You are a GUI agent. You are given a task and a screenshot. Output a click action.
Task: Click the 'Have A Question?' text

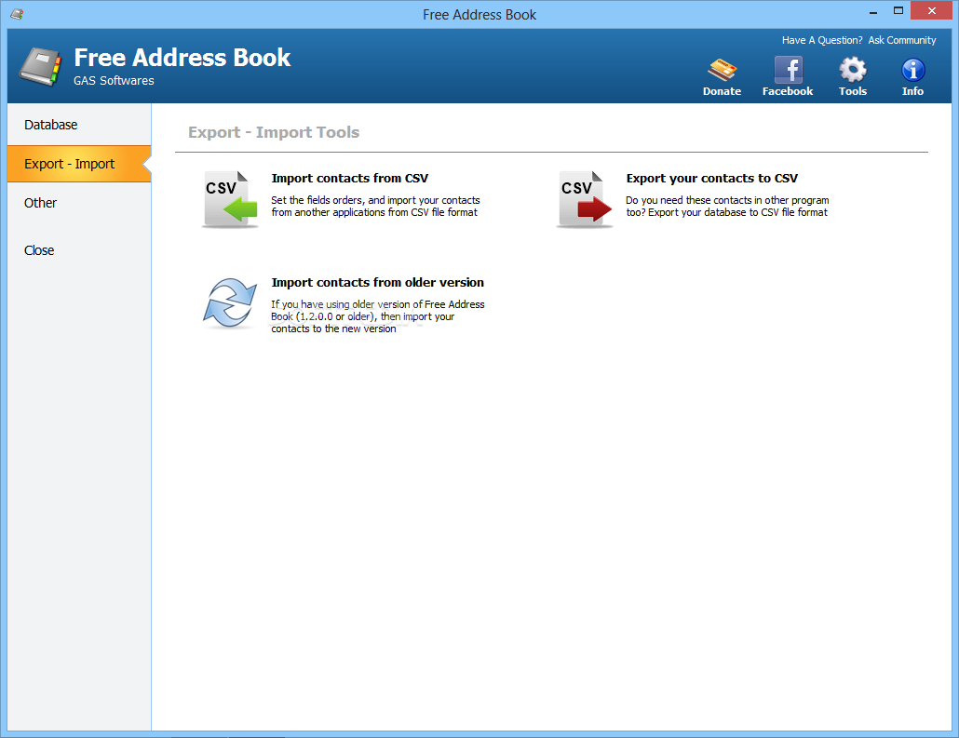[x=822, y=40]
